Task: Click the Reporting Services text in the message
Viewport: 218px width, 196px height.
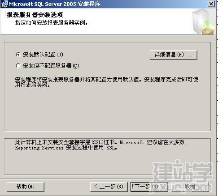Action: point(39,148)
